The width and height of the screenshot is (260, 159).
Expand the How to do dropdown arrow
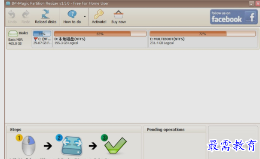(x=85, y=17)
